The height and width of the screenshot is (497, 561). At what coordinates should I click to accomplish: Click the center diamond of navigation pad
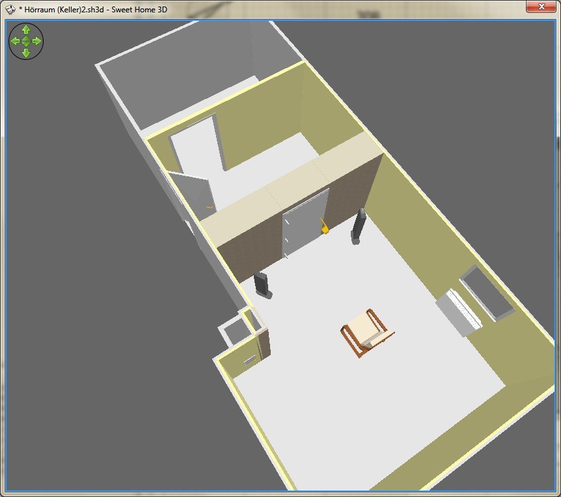[26, 41]
